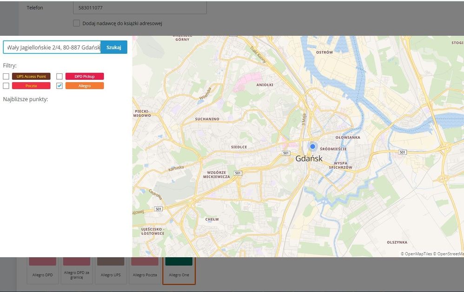Open the OpenMapTiles attribution link
This screenshot has width=464, height=292.
(x=417, y=254)
